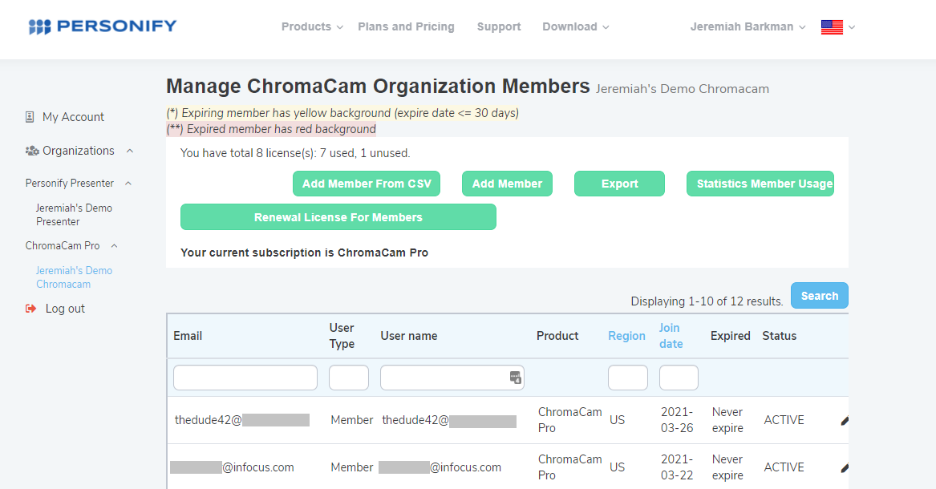The width and height of the screenshot is (936, 489).
Task: Open the Support page
Action: pos(499,26)
